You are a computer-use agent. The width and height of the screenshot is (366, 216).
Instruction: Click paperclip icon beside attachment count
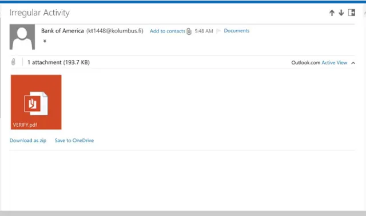[x=13, y=62]
